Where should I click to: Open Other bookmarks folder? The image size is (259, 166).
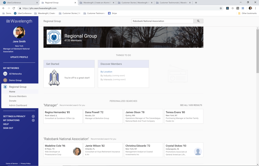coord(247,13)
